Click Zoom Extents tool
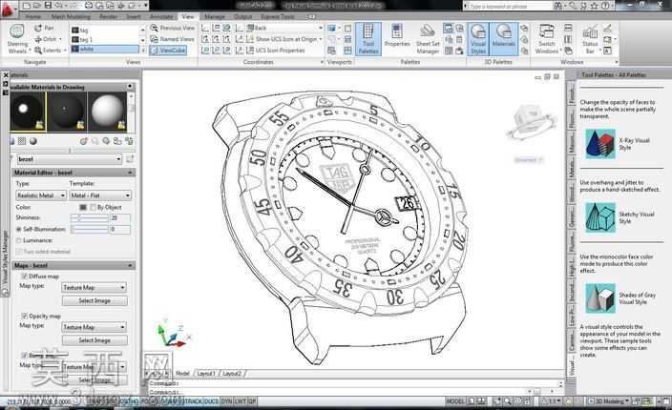 pos(50,51)
